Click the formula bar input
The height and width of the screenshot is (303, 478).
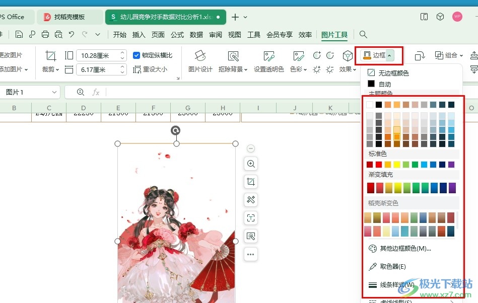click(233, 92)
